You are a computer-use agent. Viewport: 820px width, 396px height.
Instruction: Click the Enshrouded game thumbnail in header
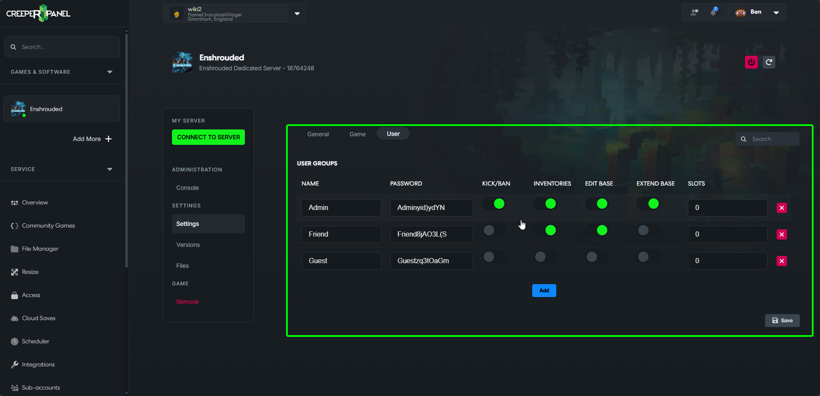click(x=182, y=63)
